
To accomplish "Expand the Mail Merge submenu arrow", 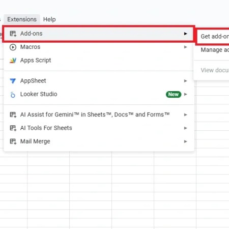I will [x=186, y=141].
